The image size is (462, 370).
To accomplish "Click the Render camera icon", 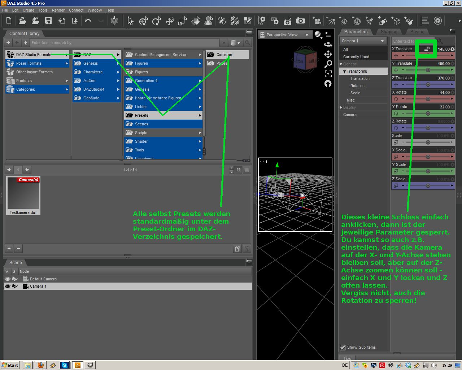I will click(300, 21).
